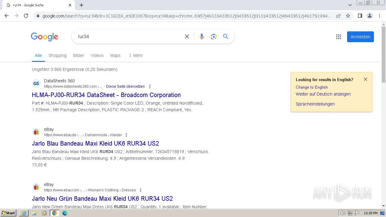This screenshot has height=217, width=386.
Task: Start voice search with microphone icon
Action: 202,36
